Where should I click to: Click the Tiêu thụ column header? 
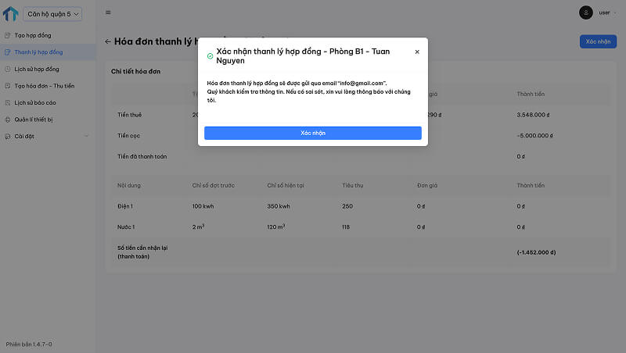[353, 185]
